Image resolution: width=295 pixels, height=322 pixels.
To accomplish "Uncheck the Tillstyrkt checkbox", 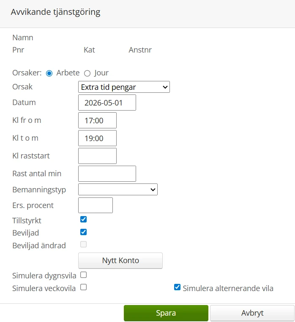I will coord(84,219).
